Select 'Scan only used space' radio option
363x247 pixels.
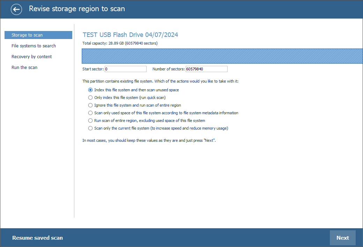pos(90,113)
